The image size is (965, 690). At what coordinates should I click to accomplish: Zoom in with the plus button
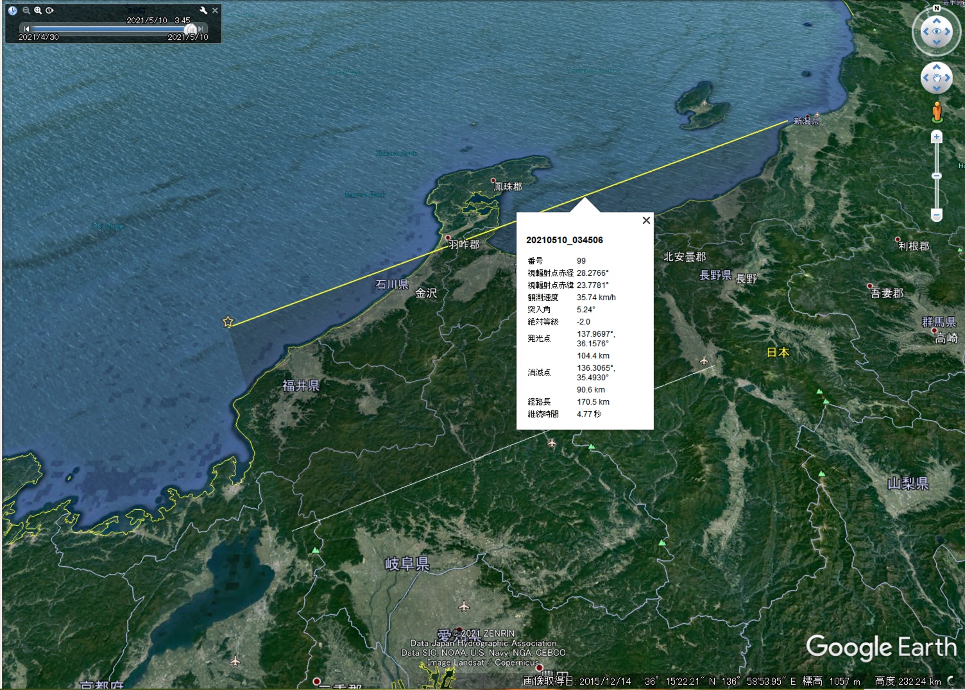pos(937,137)
